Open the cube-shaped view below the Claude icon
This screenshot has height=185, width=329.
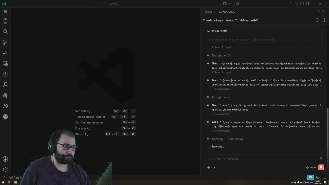coord(5,106)
